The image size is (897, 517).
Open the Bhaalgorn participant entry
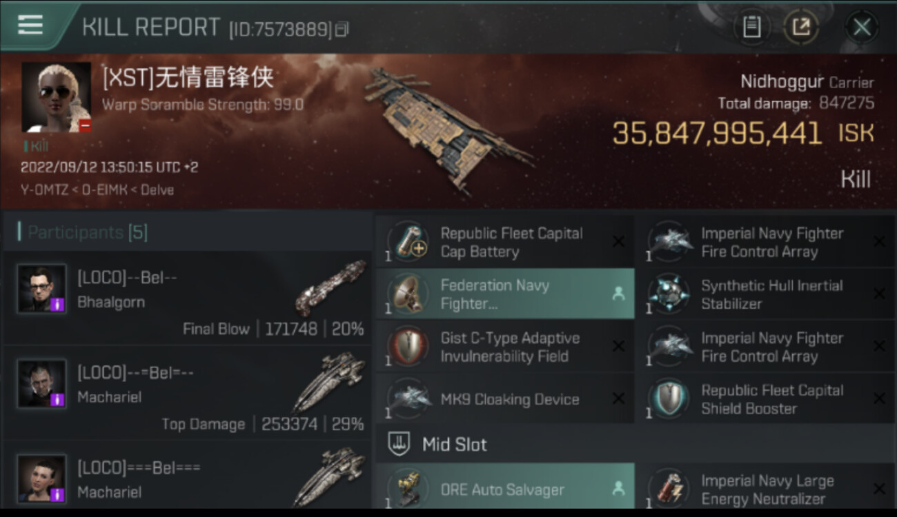[x=186, y=298]
